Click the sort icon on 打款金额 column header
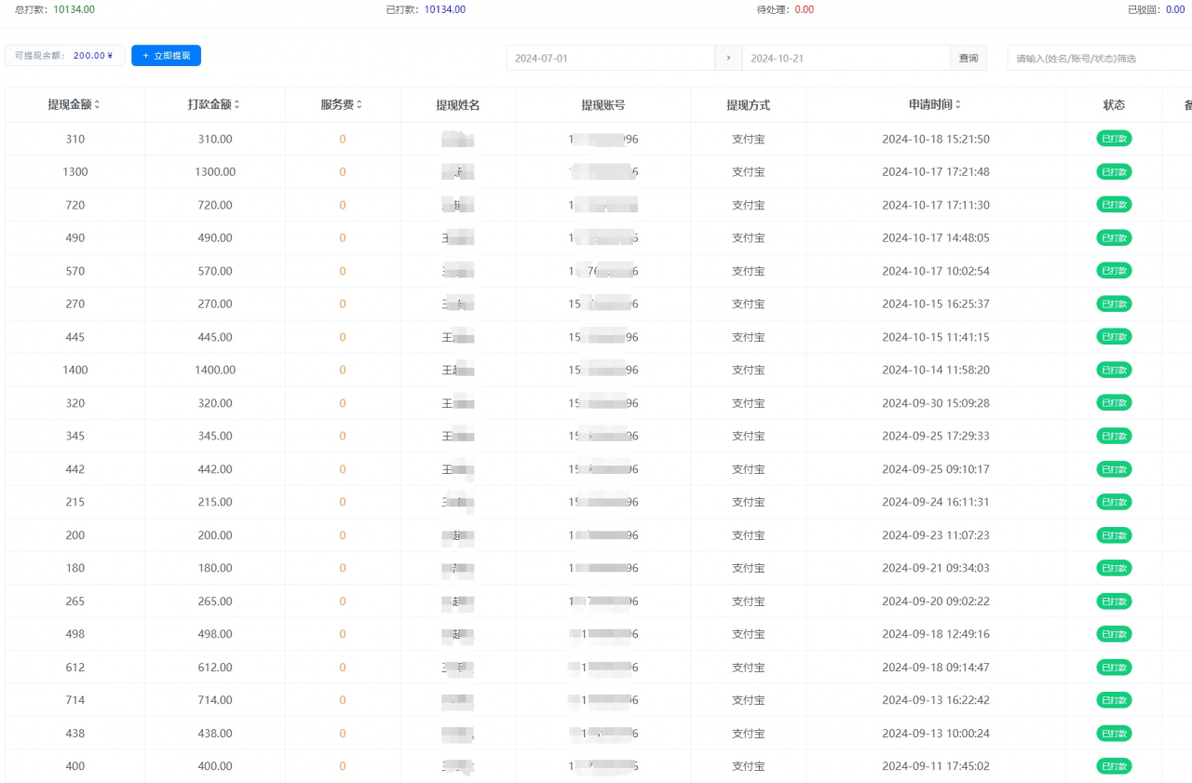Viewport: 1192px width, 783px height. pyautogui.click(x=237, y=104)
